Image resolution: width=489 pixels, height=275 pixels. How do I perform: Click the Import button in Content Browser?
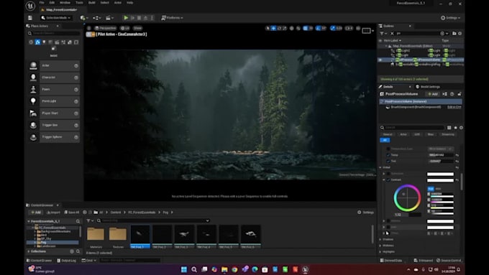53,213
